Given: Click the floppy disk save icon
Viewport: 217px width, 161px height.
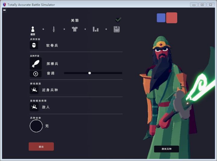Looking at the screenshot, I should 117,29.
